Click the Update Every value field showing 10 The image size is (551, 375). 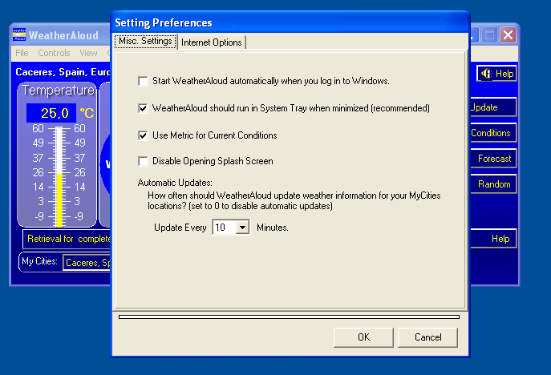[x=225, y=228]
